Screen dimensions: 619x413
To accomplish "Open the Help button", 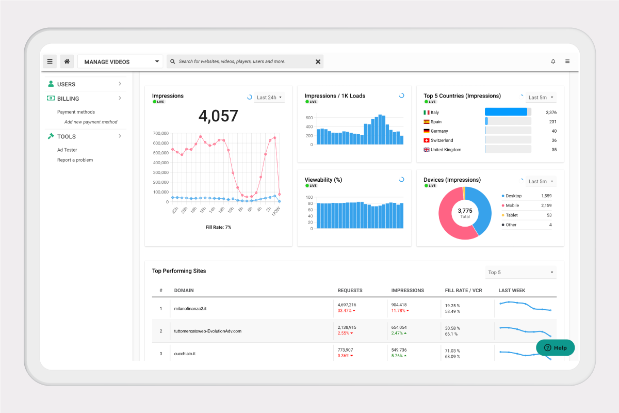I will (555, 347).
